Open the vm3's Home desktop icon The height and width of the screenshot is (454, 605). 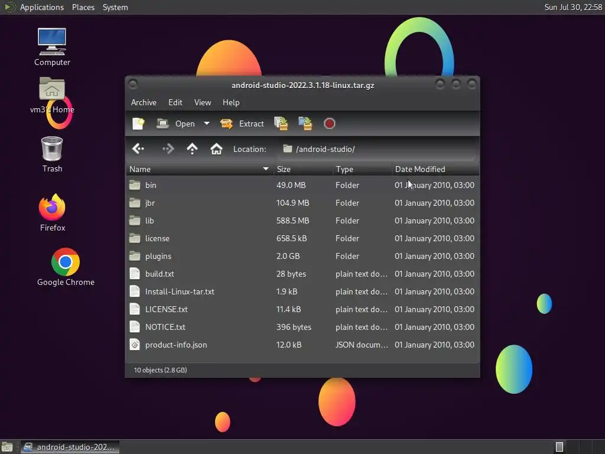pyautogui.click(x=52, y=95)
